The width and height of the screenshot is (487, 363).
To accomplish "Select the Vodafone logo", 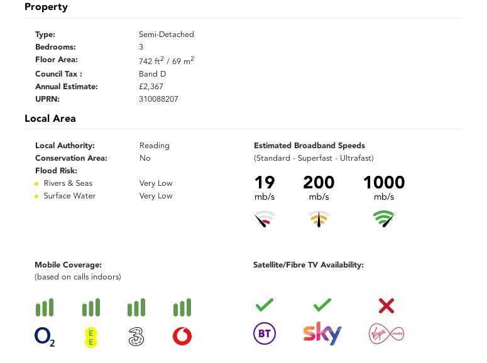I will pyautogui.click(x=182, y=336).
